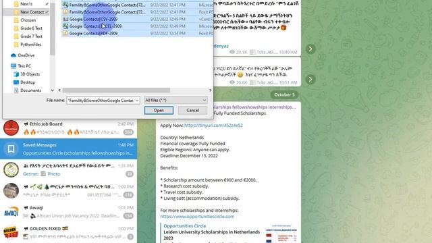Click the file list scroll-right arrow
Image resolution: width=432 pixels, height=243 pixels.
click(210, 90)
